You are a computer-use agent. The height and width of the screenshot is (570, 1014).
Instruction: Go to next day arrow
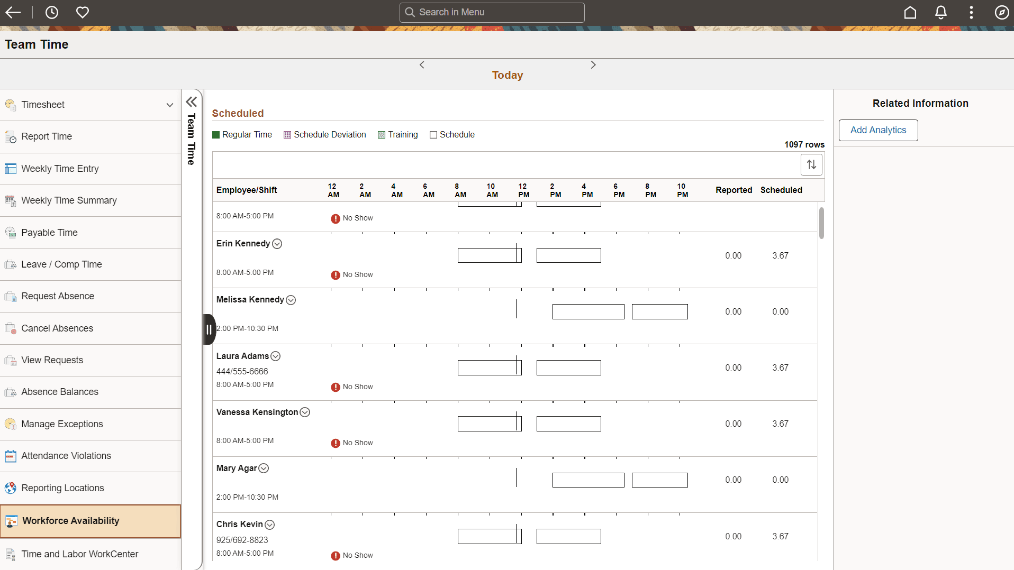click(x=593, y=65)
